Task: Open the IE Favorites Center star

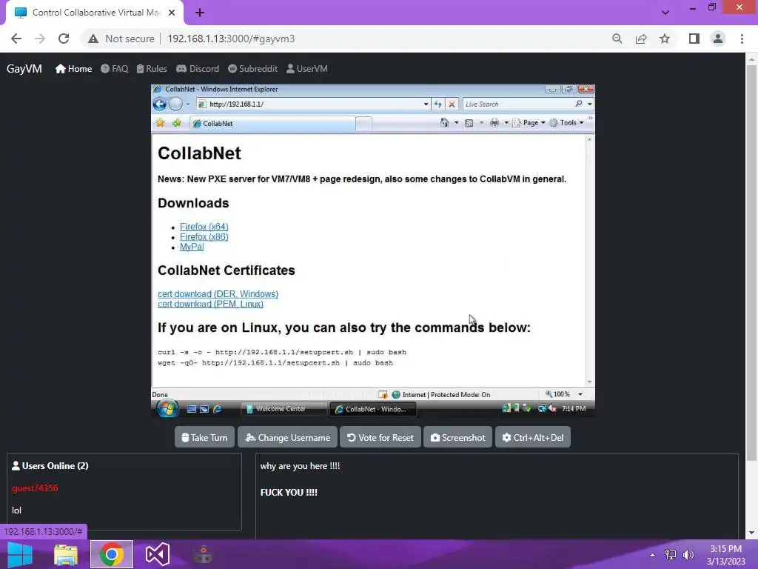Action: (x=160, y=123)
